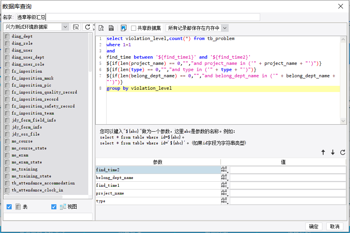350x233 pixels.
Task: Move parameter down with down arrow
Action: [x=333, y=152]
